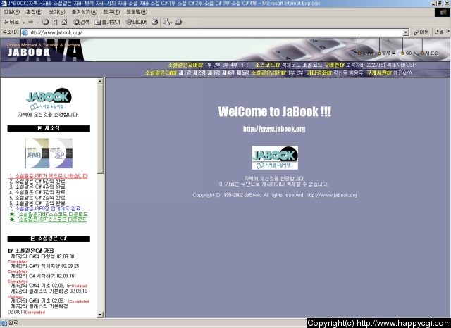
Task: Open the 구버전 navigation heading
Action: [335, 65]
